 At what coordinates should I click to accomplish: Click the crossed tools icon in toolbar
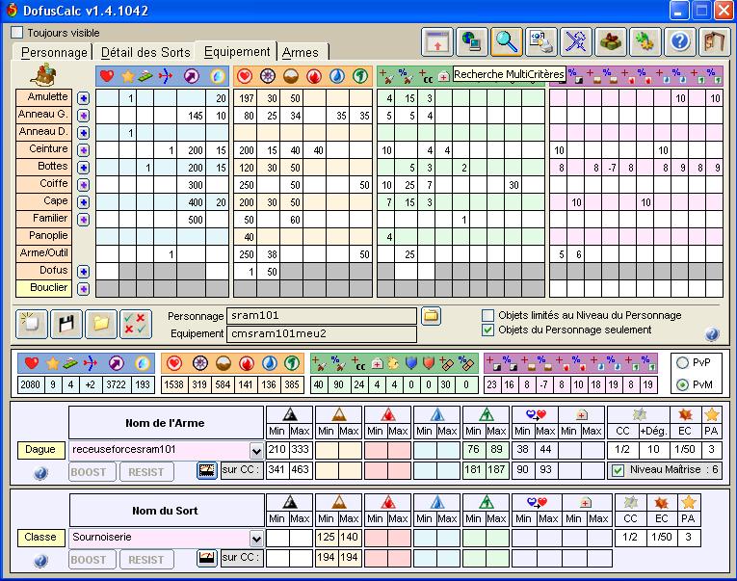tap(576, 41)
